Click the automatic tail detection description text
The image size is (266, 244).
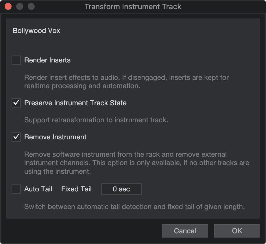click(134, 207)
